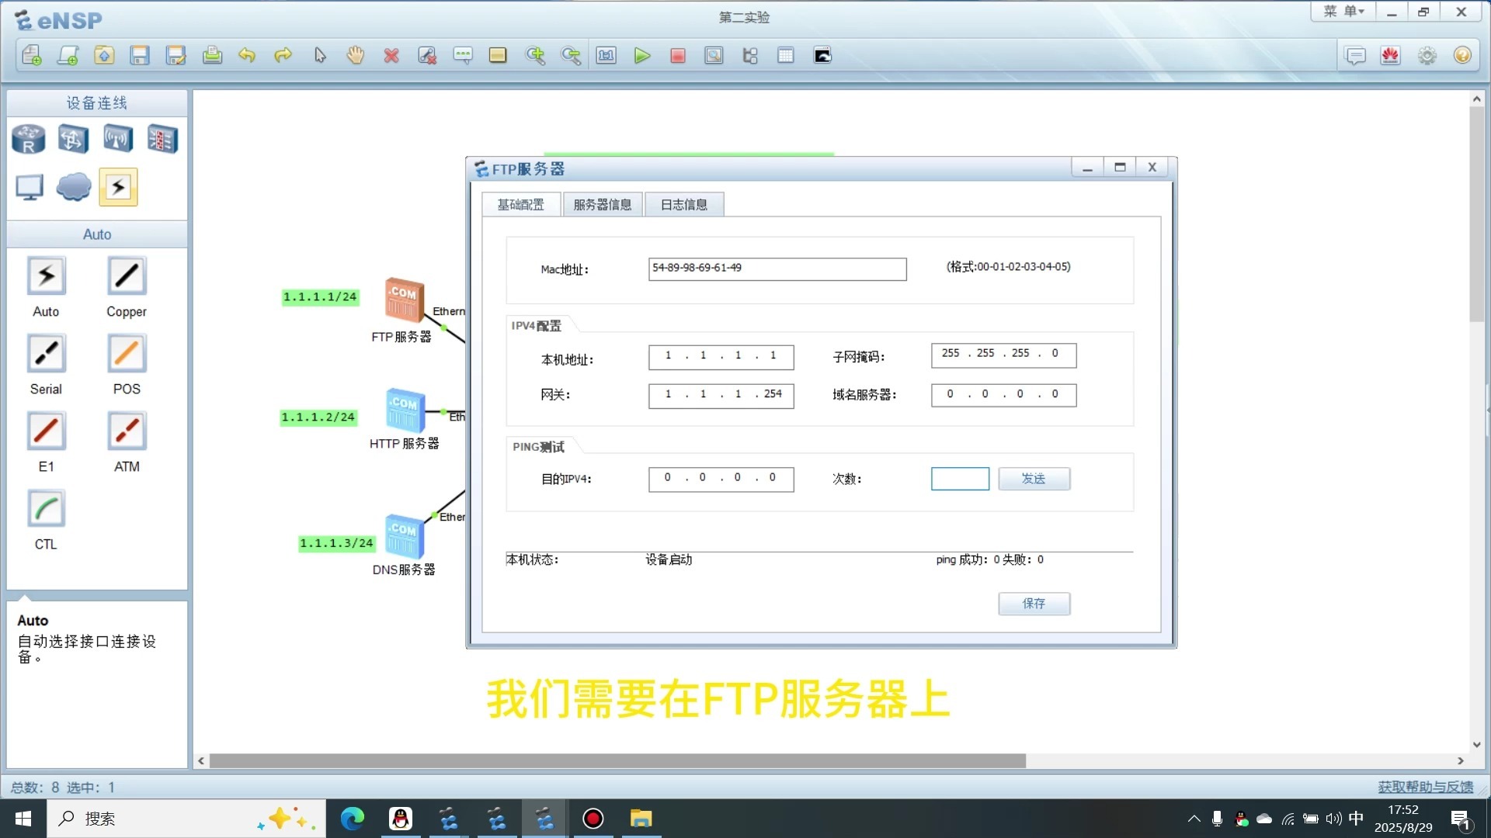This screenshot has width=1491, height=838.
Task: Open File Explorer from taskbar
Action: click(x=641, y=819)
